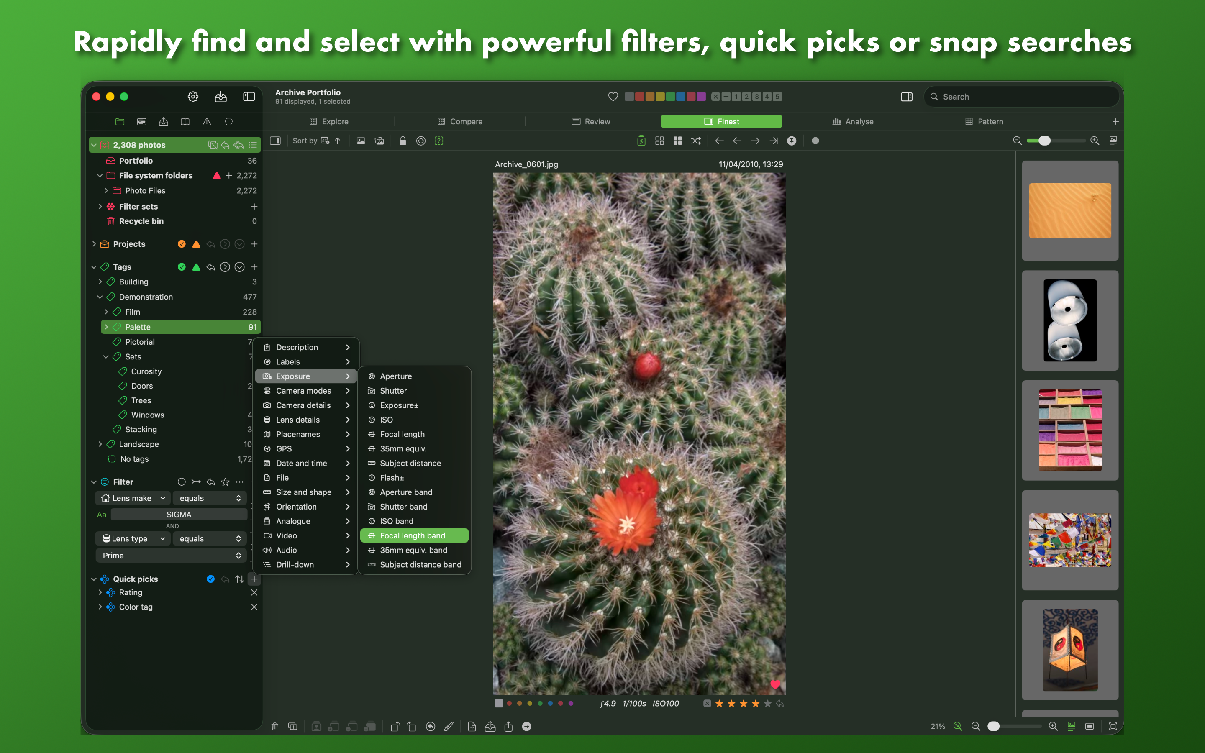Toggle the blue checkmark on Quick picks
This screenshot has height=753, width=1205.
pos(210,579)
